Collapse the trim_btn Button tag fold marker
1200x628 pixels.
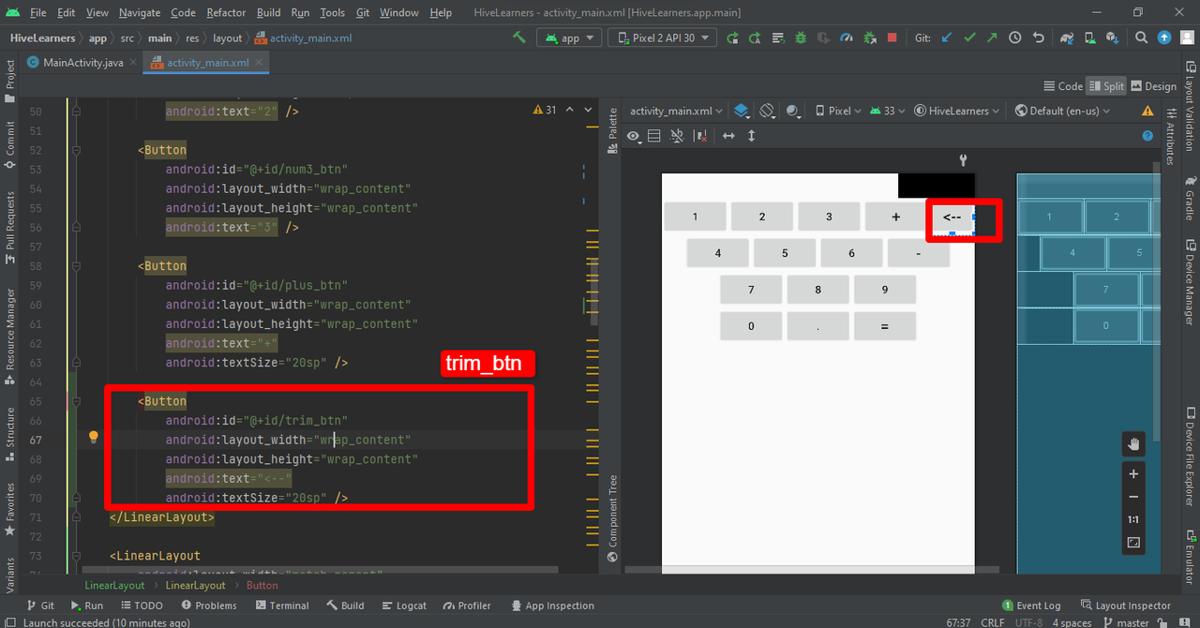77,401
